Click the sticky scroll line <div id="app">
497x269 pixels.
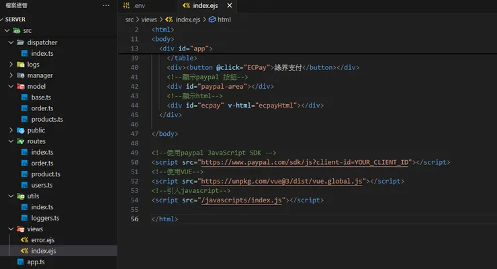click(186, 48)
